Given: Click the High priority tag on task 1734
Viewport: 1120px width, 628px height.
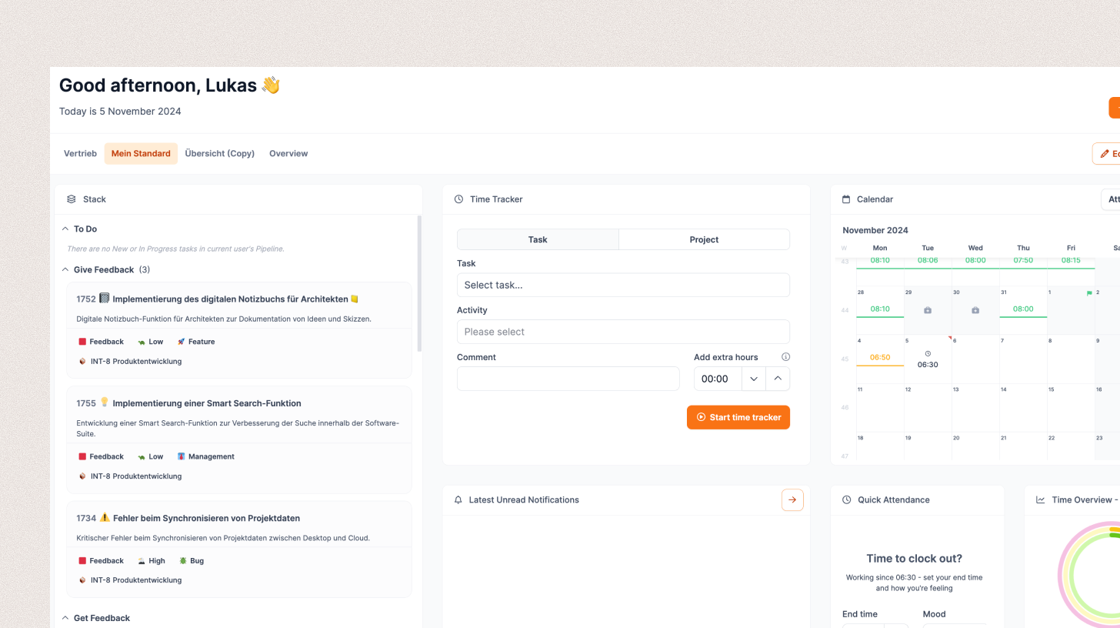Looking at the screenshot, I should point(151,561).
